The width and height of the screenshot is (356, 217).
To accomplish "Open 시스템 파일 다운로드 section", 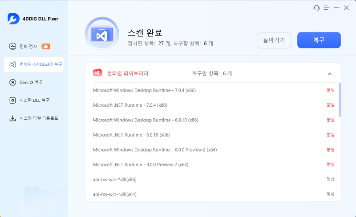I will point(34,118).
